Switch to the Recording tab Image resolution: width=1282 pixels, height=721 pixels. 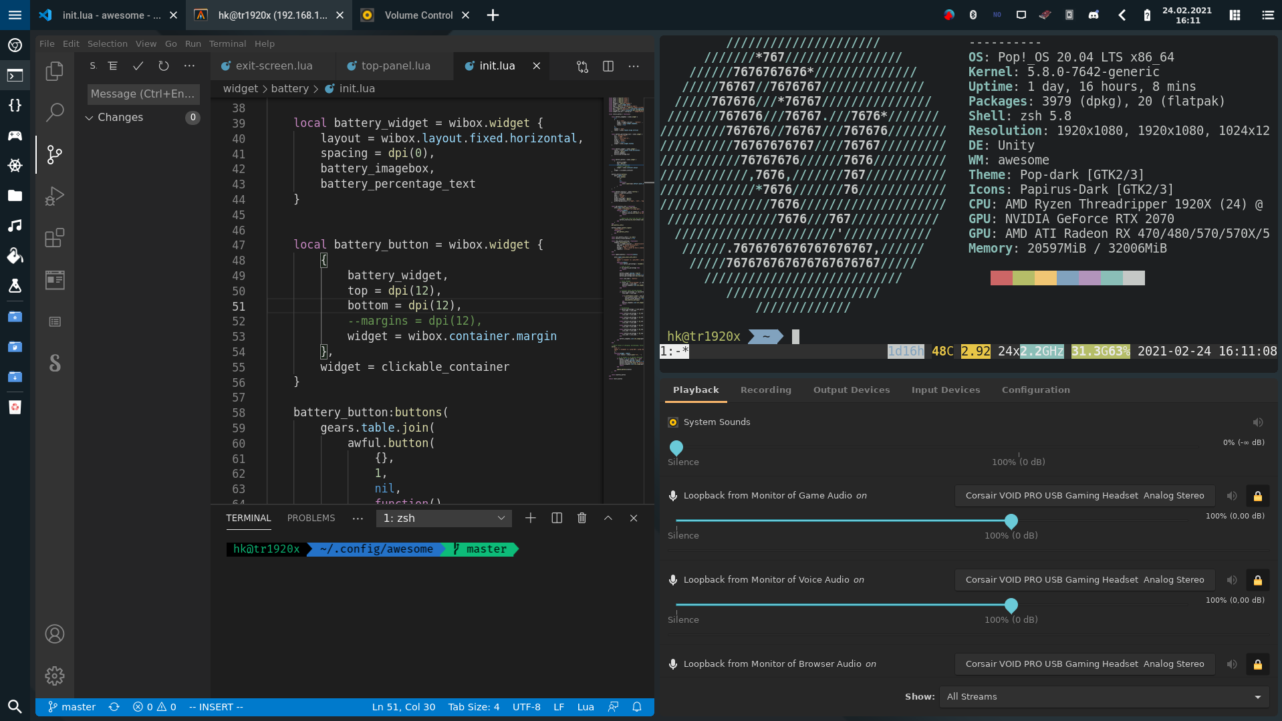pyautogui.click(x=766, y=390)
